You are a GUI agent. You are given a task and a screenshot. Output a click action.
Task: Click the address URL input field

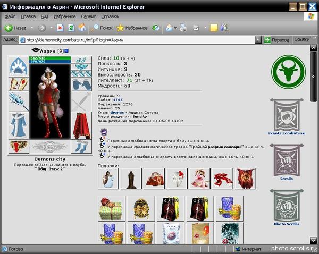coord(137,40)
